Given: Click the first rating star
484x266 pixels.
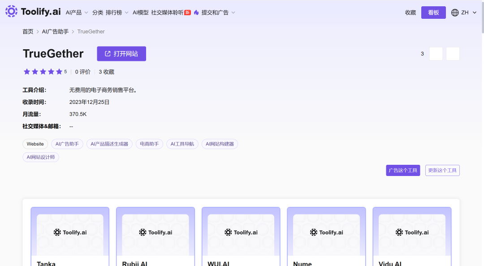Looking at the screenshot, I should pos(27,72).
